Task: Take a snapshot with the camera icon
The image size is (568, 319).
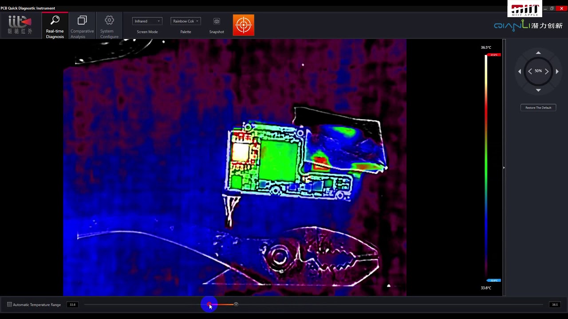Action: (x=217, y=21)
